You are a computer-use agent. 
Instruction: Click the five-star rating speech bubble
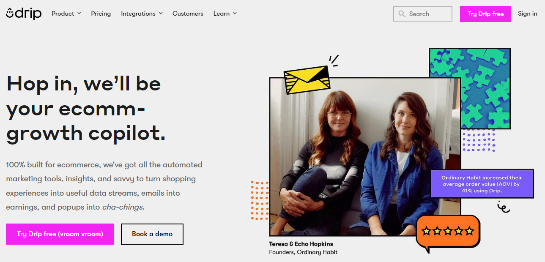[x=448, y=232]
